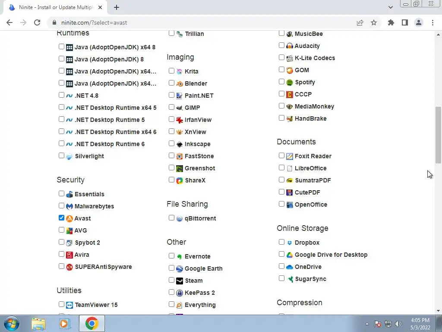The image size is (442, 332).
Task: Share this page via share icon
Action: [360, 22]
